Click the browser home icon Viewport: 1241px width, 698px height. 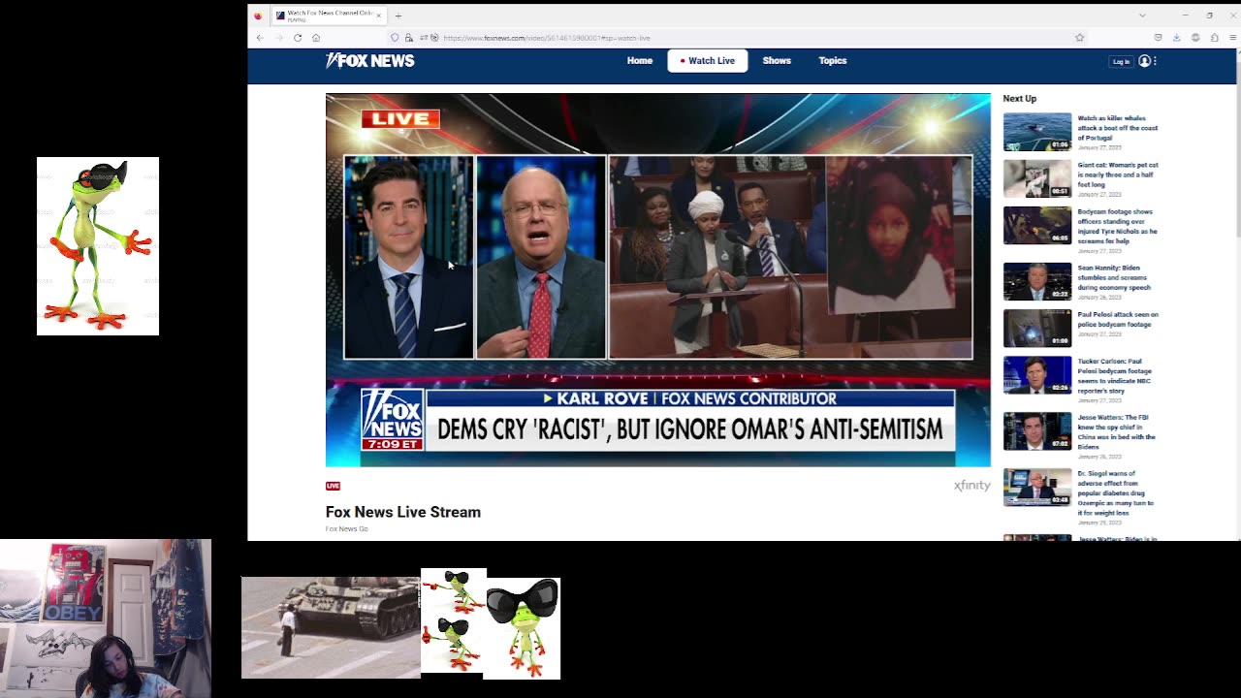[x=316, y=38]
